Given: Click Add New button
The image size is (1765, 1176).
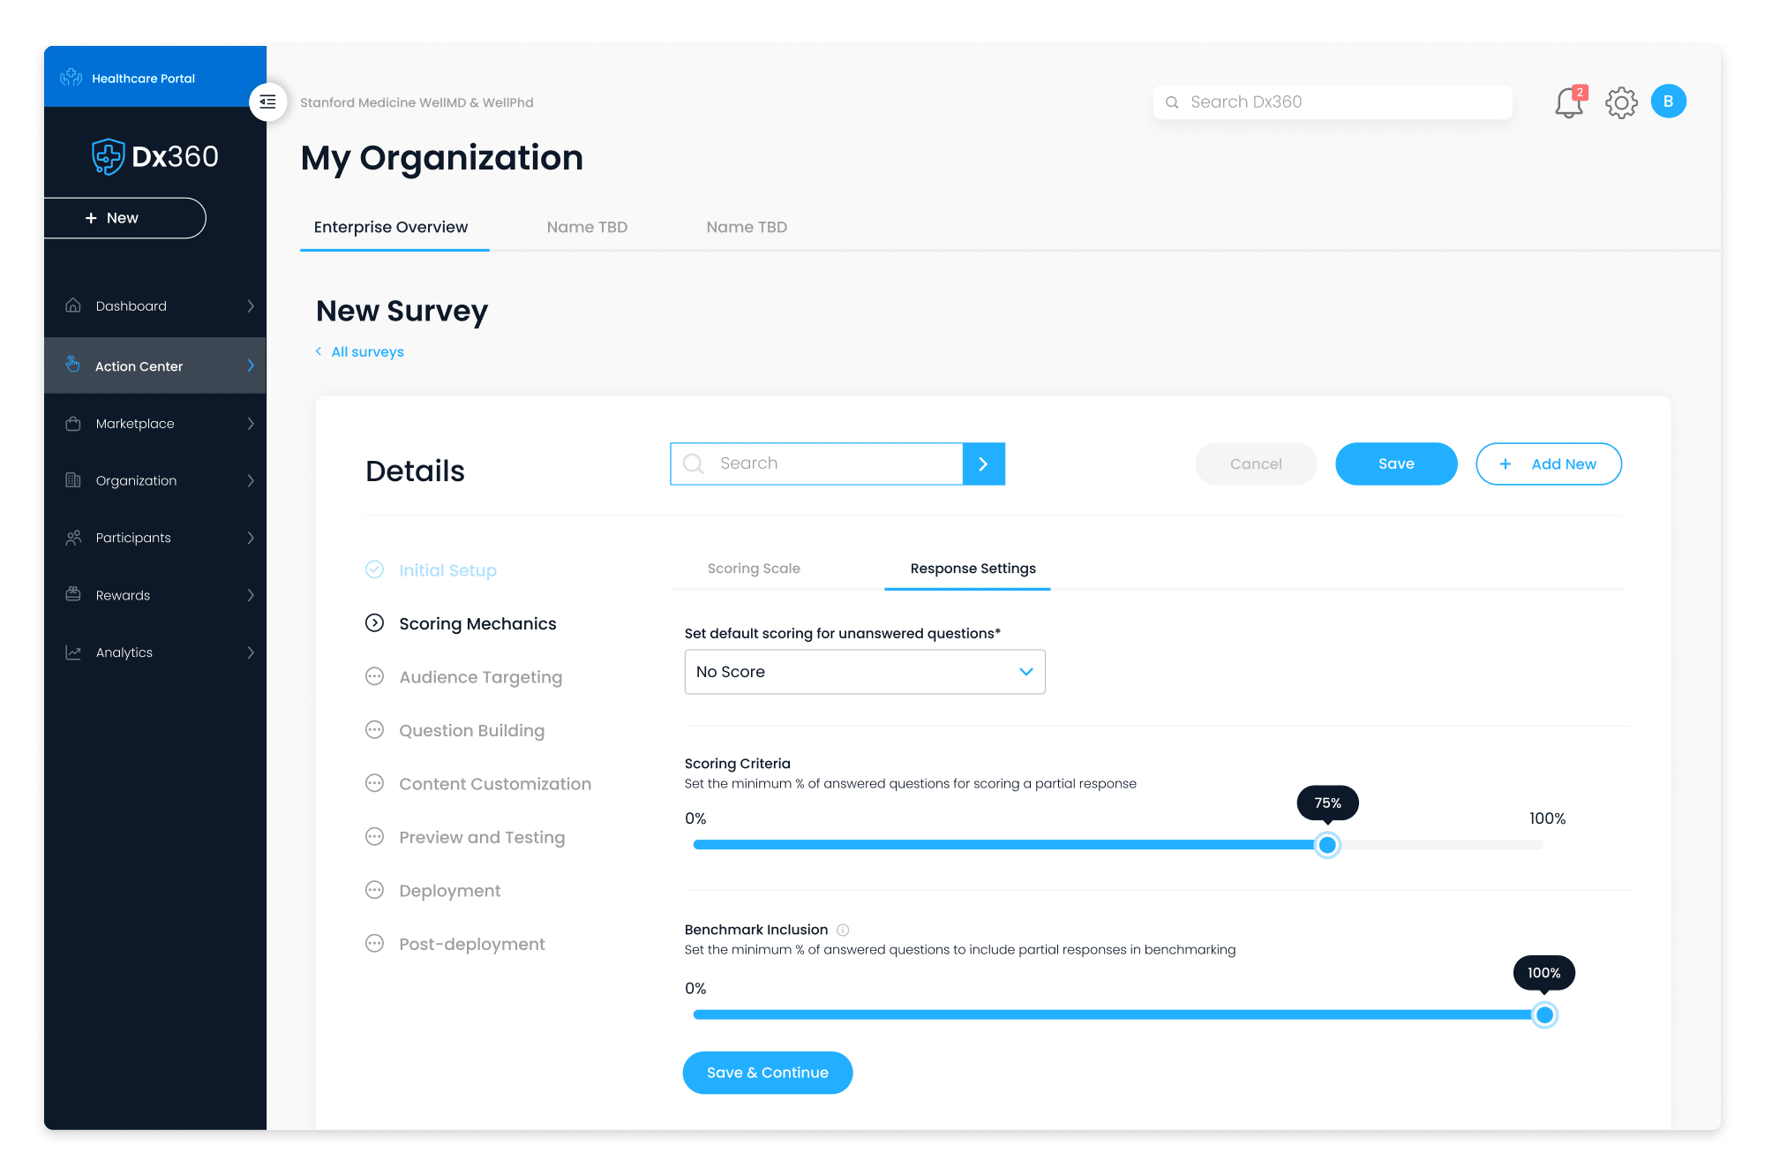Looking at the screenshot, I should click(1549, 464).
